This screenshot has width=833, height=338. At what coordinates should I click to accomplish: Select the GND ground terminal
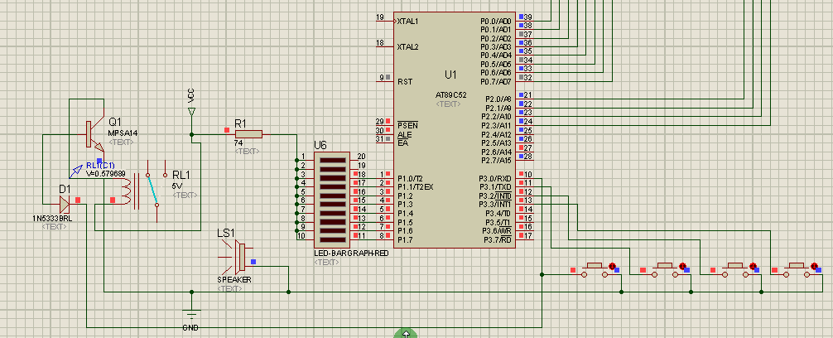(x=192, y=314)
